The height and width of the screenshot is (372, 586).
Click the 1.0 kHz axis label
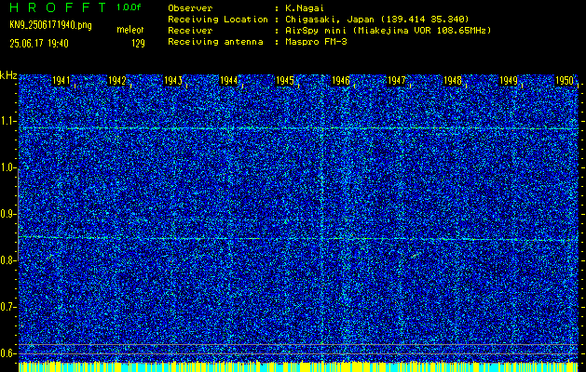click(x=7, y=168)
